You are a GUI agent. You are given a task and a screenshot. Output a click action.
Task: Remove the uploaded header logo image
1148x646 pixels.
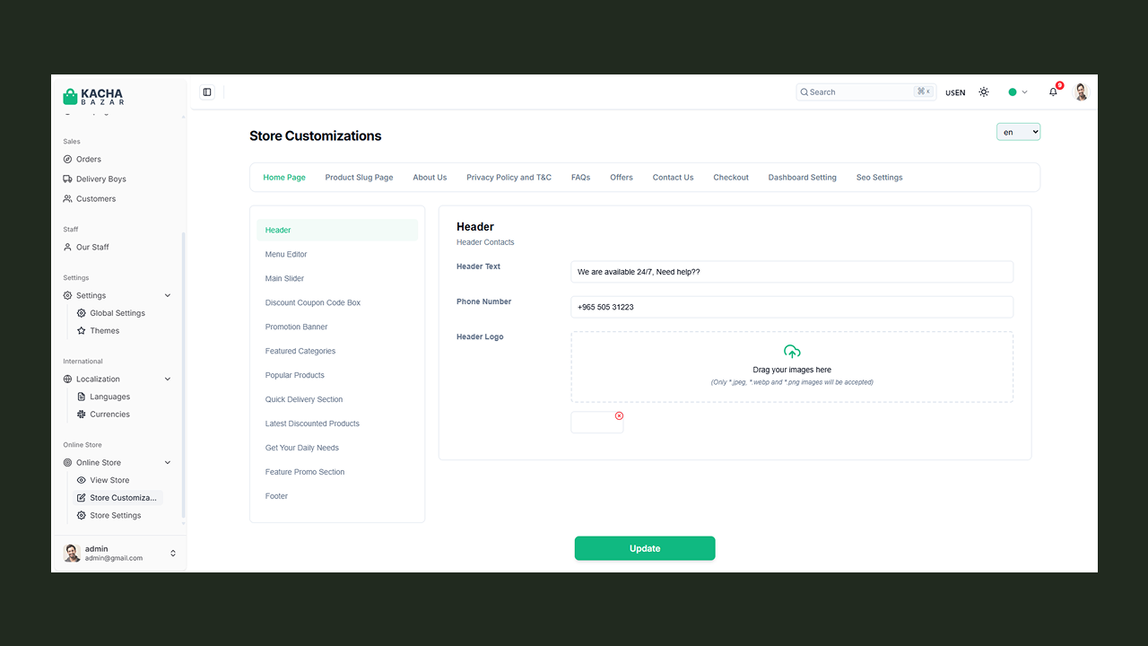[x=619, y=415]
